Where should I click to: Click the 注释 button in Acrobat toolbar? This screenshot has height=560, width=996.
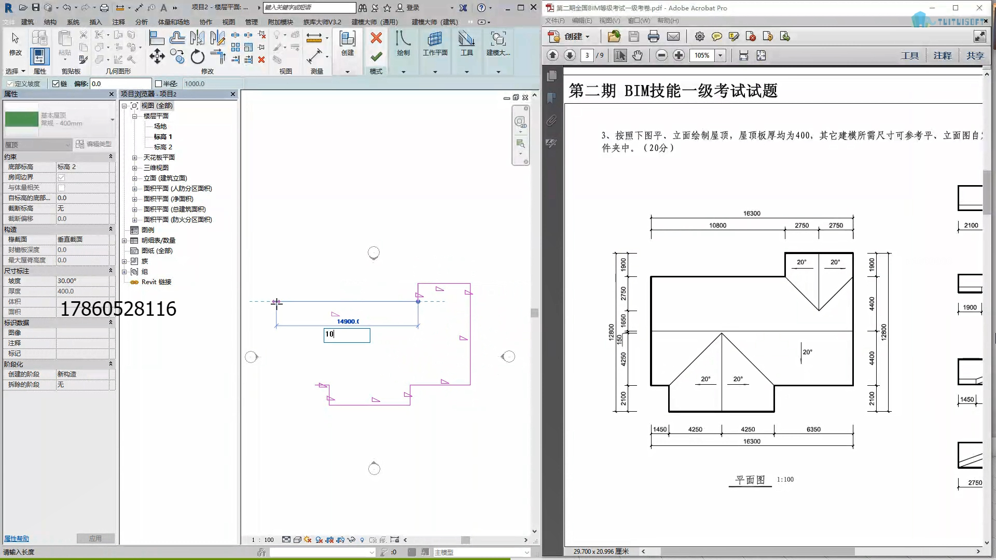(x=943, y=55)
